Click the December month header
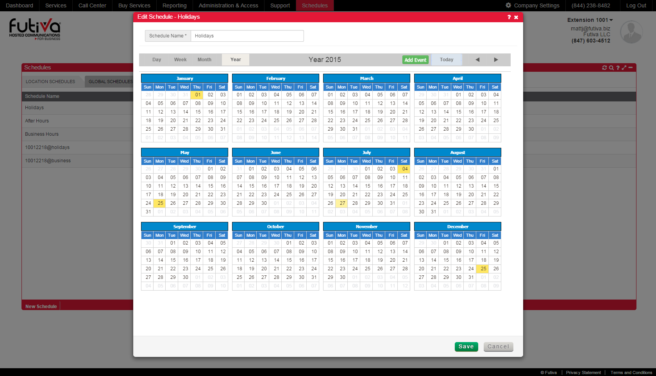Viewport: 656px width, 376px height. (x=458, y=227)
